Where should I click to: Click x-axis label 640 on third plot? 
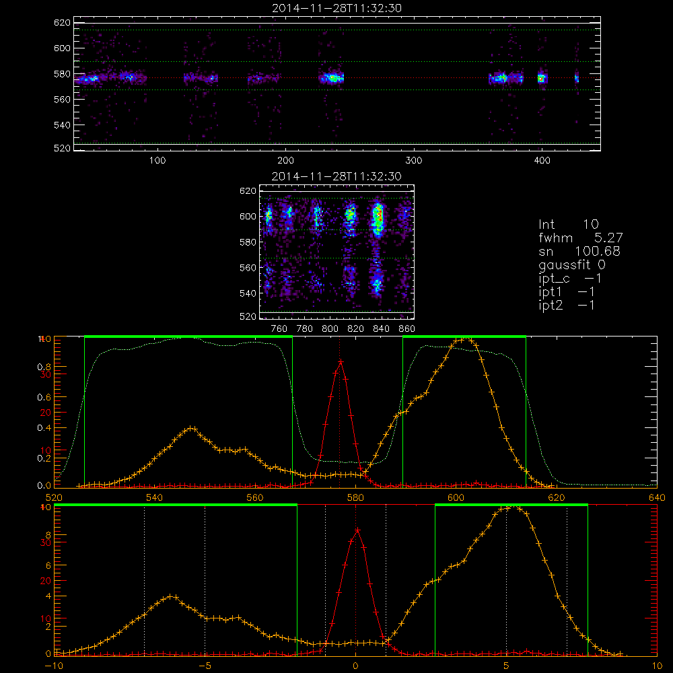tap(657, 497)
